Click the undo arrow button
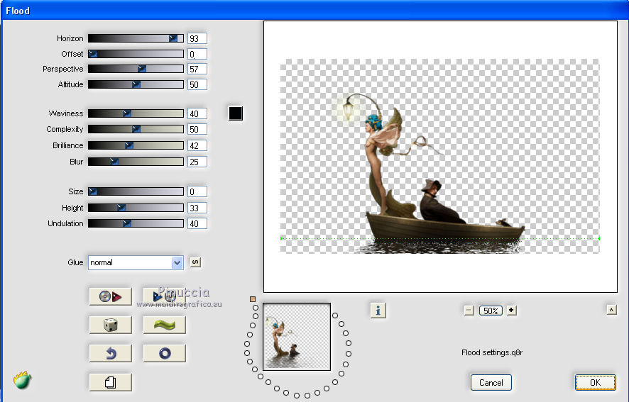Image resolution: width=629 pixels, height=402 pixels. click(x=110, y=353)
